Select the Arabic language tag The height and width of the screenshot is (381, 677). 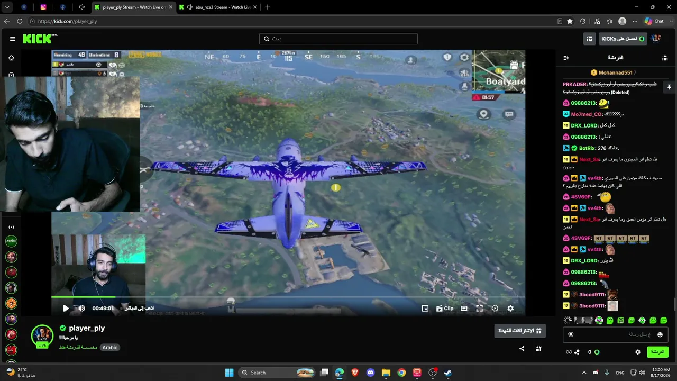(x=110, y=348)
